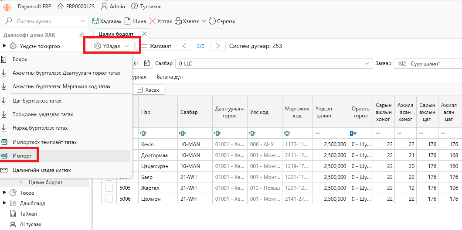This screenshot has width=462, height=230.
Task: Click the Dayansoft ERP logo icon
Action: tap(7, 7)
